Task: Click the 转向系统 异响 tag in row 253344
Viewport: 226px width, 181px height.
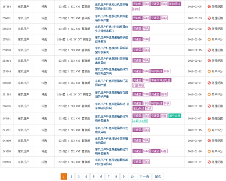Action: [160, 71]
